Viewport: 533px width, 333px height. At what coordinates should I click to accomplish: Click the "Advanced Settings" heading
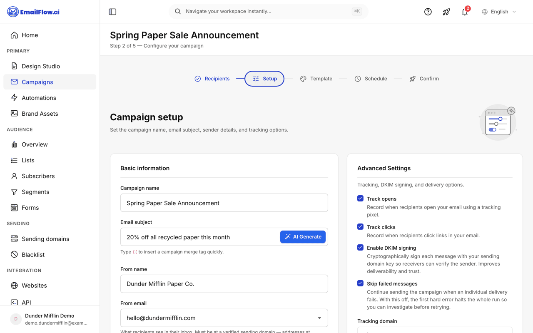pos(384,168)
